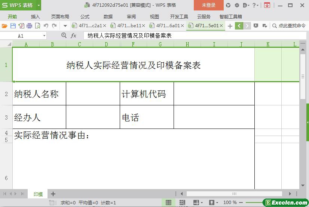The height and width of the screenshot is (207, 309).
Task: Click the icon left of the search command box
Action: [x=264, y=26]
